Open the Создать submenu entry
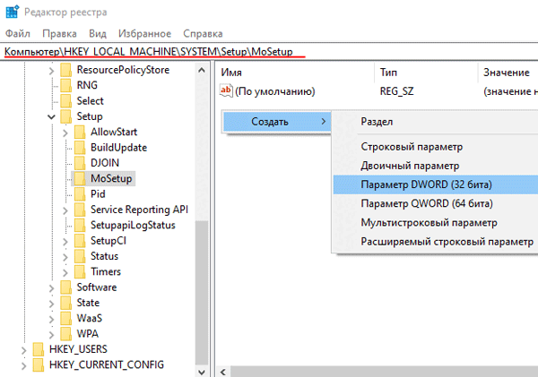This screenshot has height=377, width=538. pos(277,122)
